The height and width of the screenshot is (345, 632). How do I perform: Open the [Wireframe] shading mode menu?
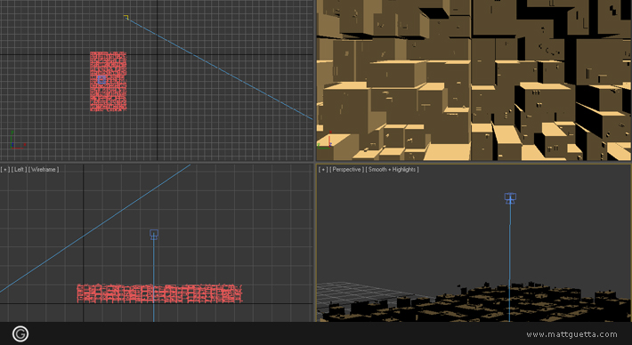[x=44, y=170]
